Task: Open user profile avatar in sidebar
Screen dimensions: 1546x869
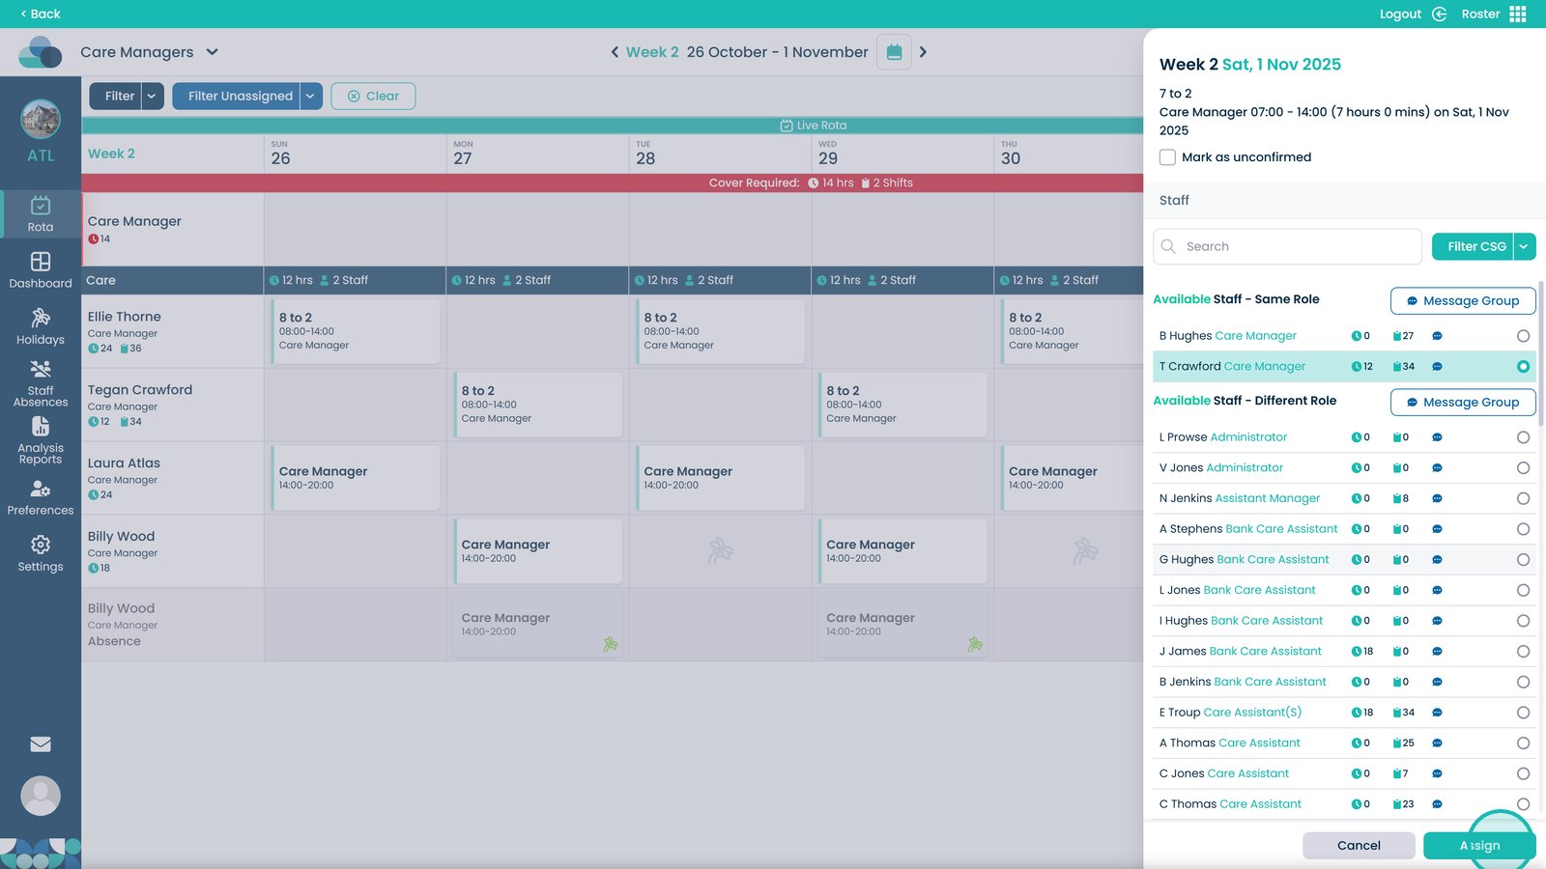Action: [41, 796]
